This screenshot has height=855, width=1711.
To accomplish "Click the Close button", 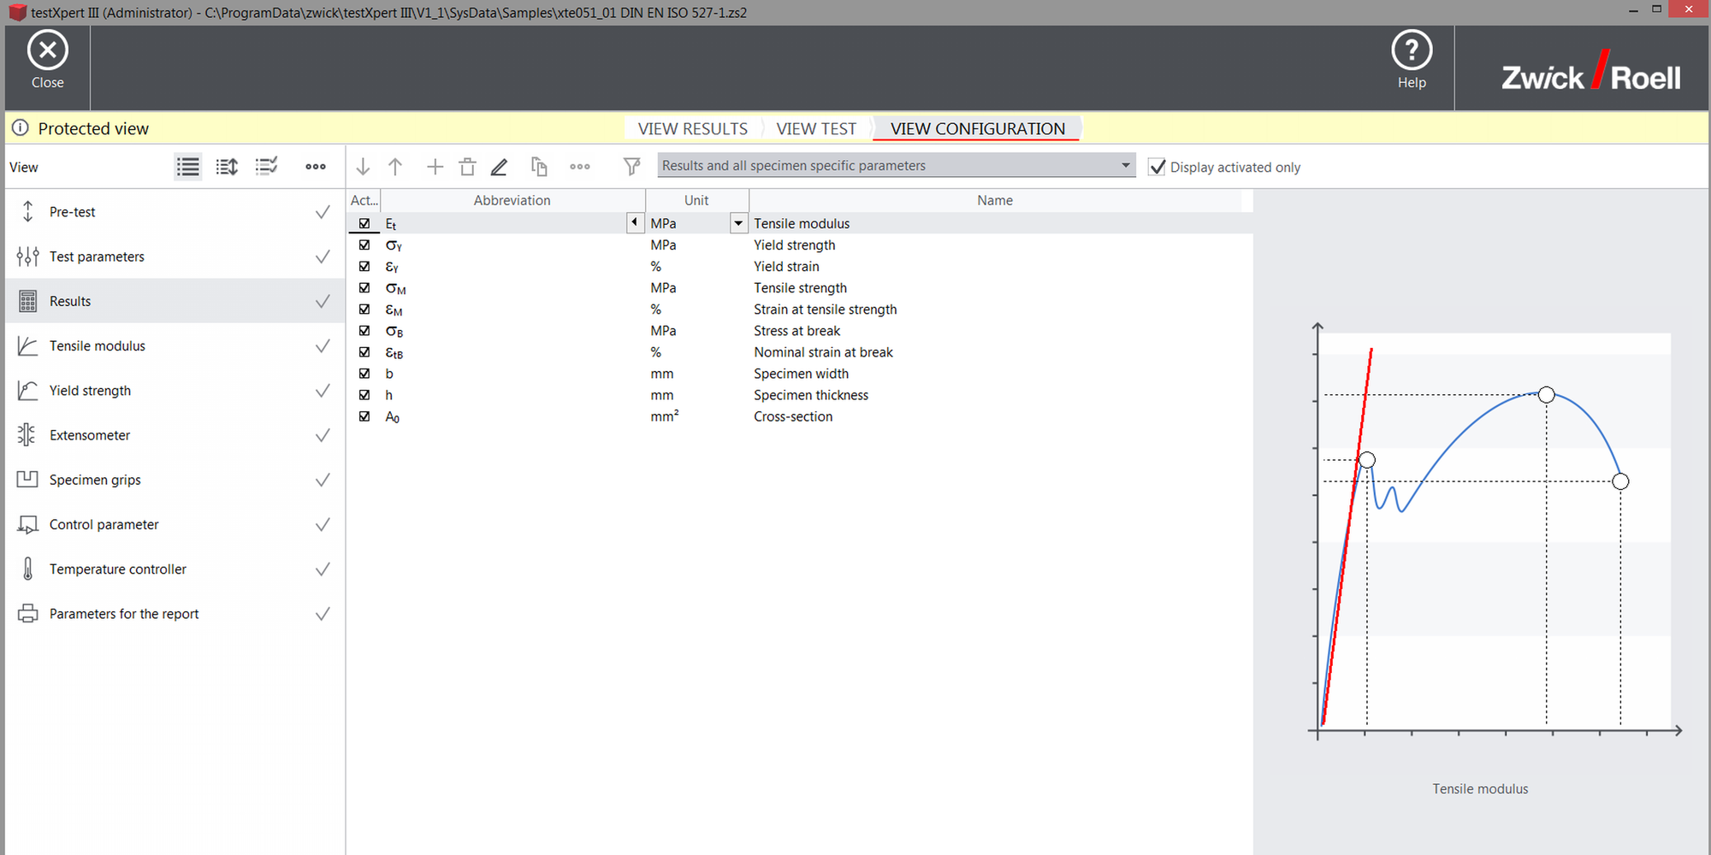I will click(47, 60).
